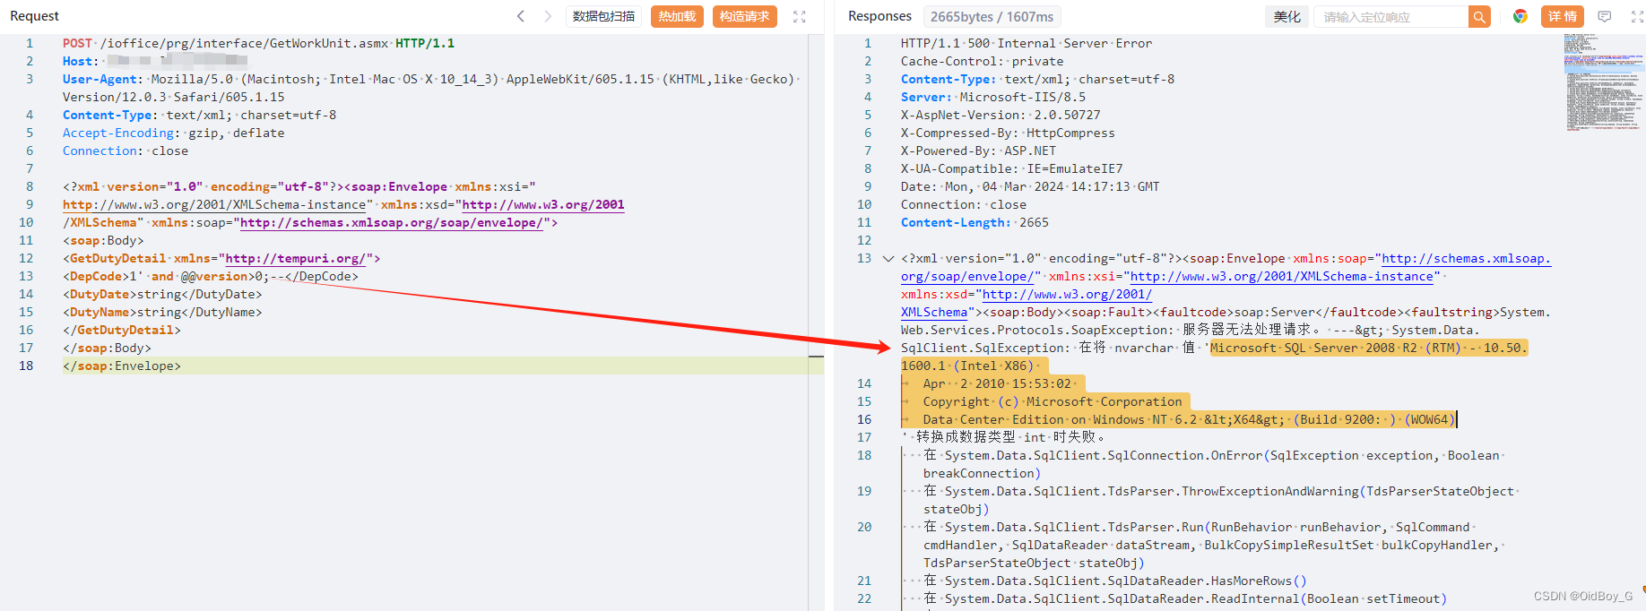Click the 数据包扫描 button

tap(603, 16)
